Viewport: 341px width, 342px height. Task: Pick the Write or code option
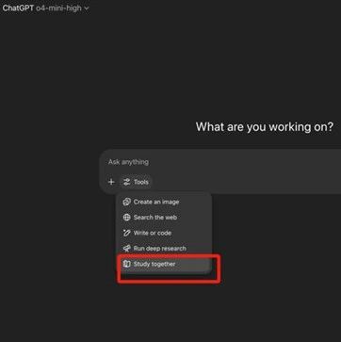pos(165,233)
